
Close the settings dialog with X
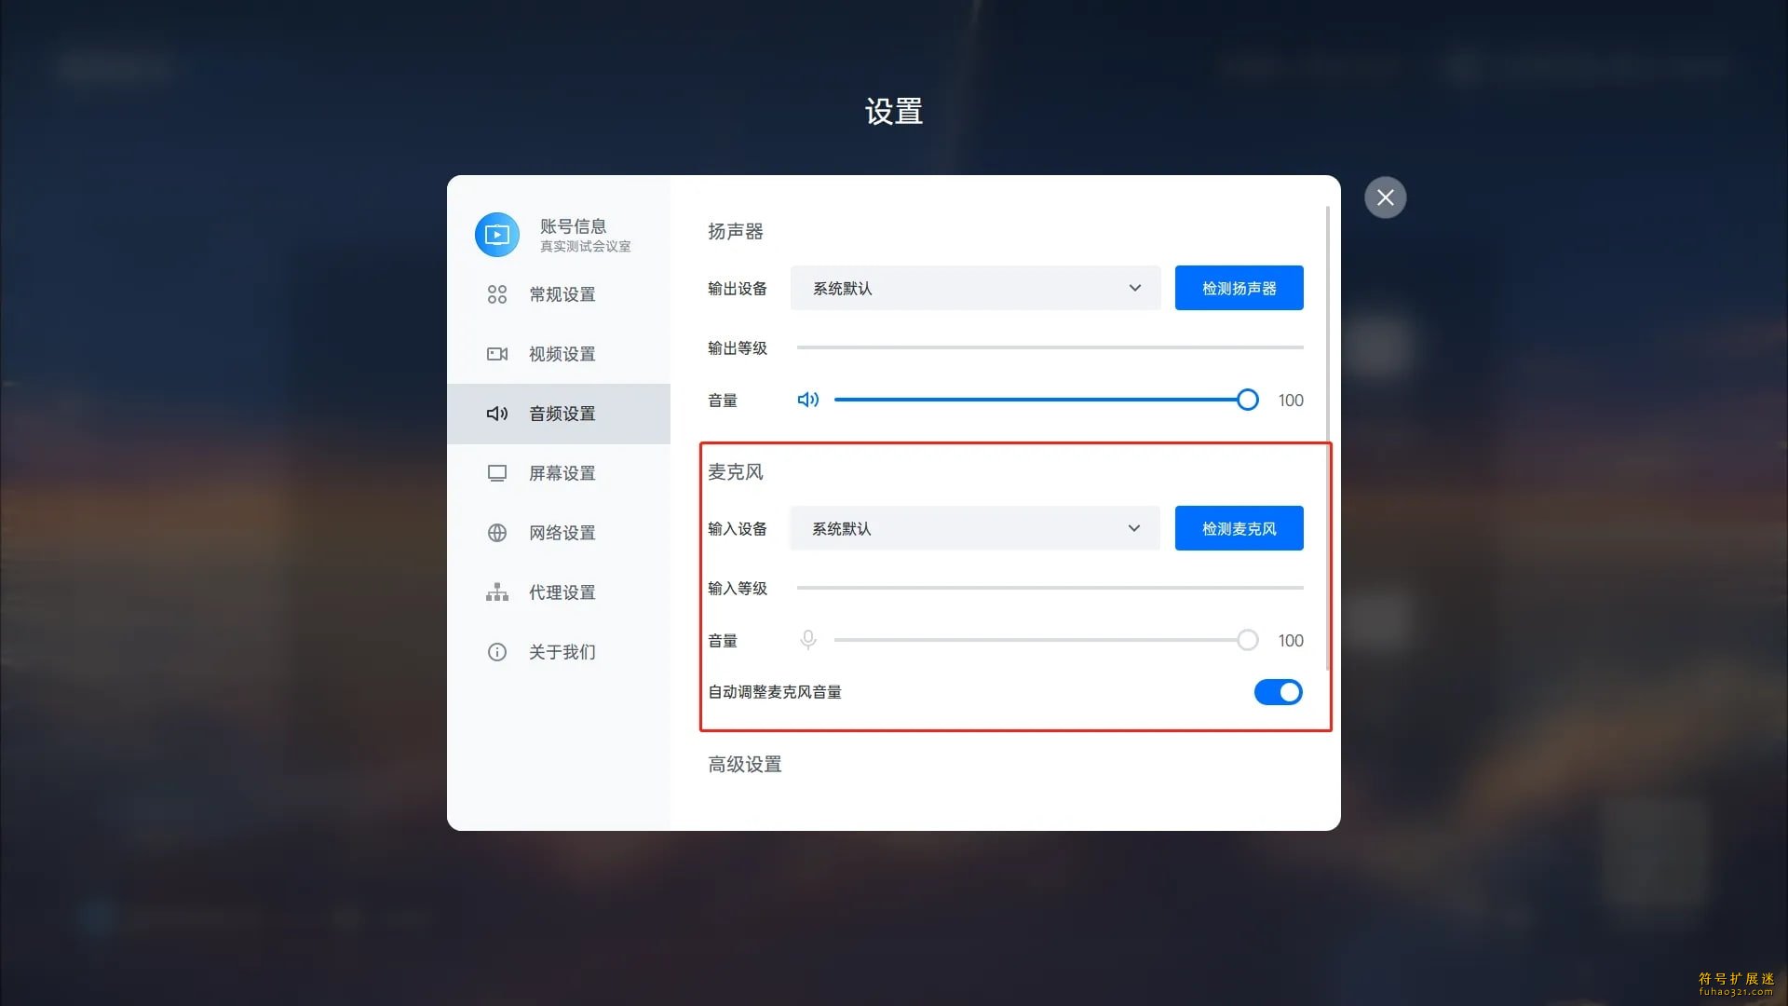pos(1385,197)
